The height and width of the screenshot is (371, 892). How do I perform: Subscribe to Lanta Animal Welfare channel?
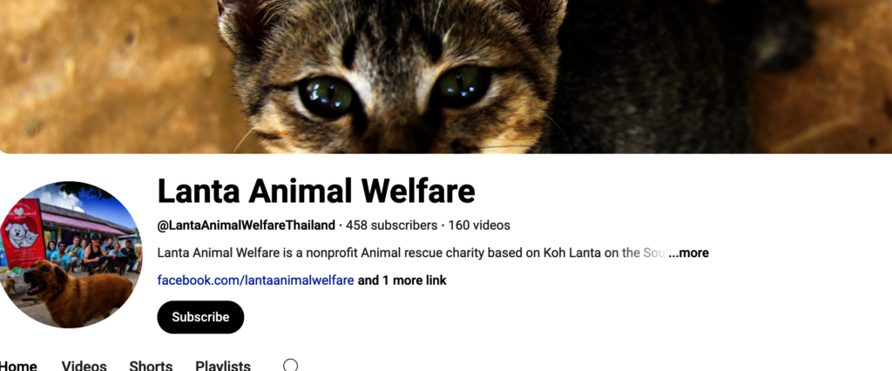click(200, 317)
